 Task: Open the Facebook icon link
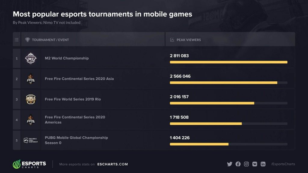(238, 164)
